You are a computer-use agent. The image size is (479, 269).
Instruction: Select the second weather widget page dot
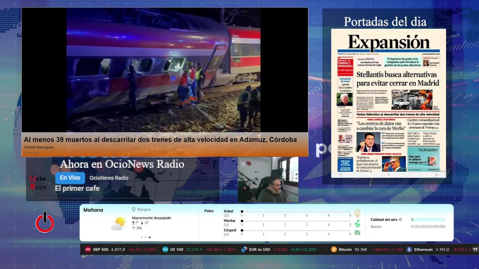click(146, 237)
